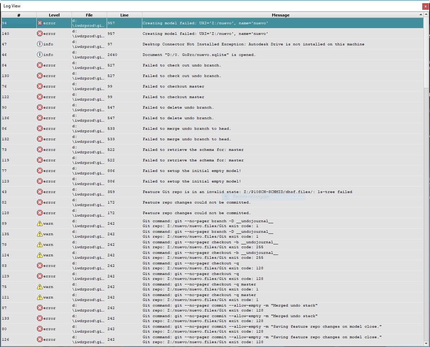The height and width of the screenshot is (347, 430).
Task: Sort log by the Line column header
Action: coord(124,15)
